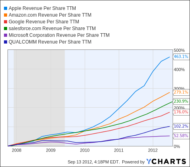This screenshot has height=167, width=190.
Task: Click the 279.1% Amazon end value tag
Action: click(181, 92)
